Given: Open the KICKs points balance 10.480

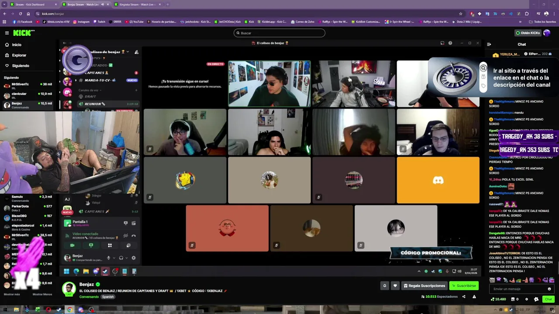Looking at the screenshot, I should [498, 299].
